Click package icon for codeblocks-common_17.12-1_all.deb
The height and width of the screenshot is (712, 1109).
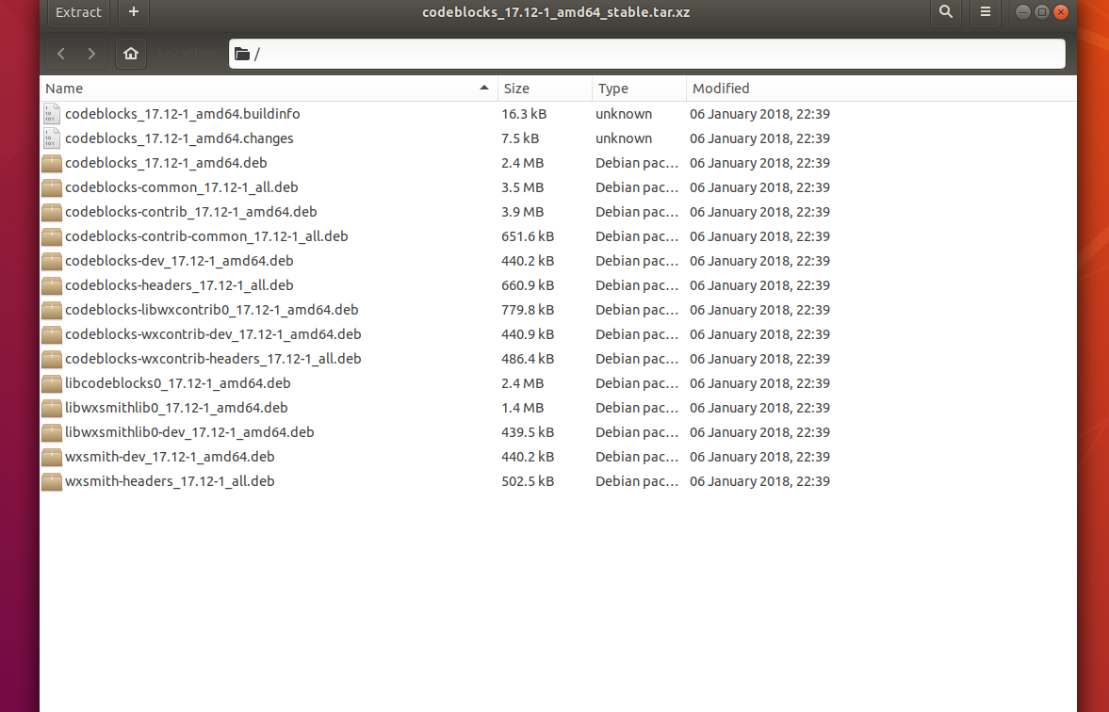(52, 187)
